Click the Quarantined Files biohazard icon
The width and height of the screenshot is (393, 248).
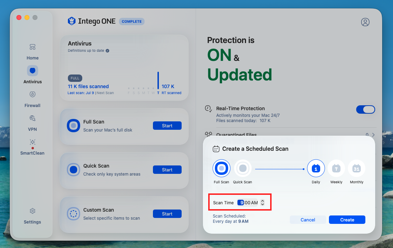click(209, 134)
